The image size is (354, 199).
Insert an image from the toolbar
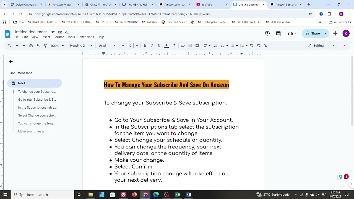(197, 46)
